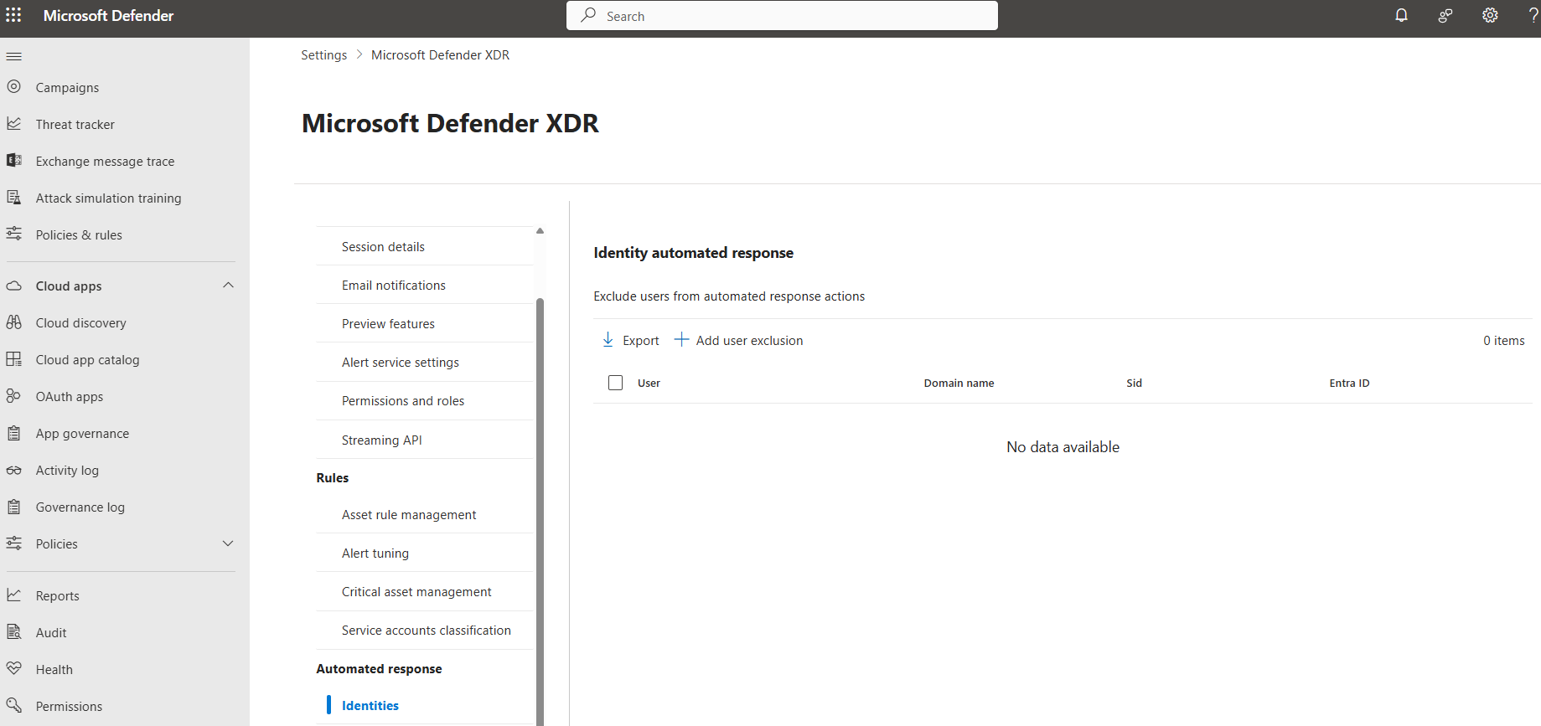This screenshot has height=726, width=1541.
Task: Open Audit navigation link
Action: pyautogui.click(x=51, y=632)
